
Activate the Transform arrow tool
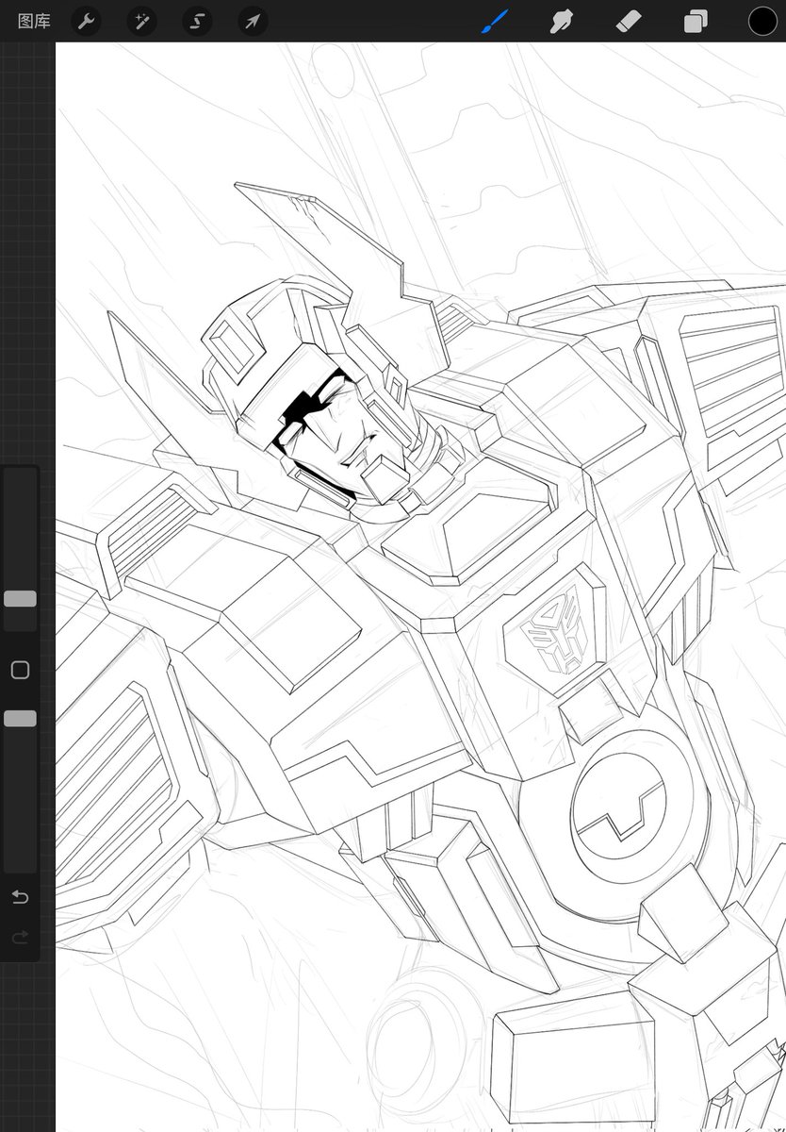click(x=253, y=21)
